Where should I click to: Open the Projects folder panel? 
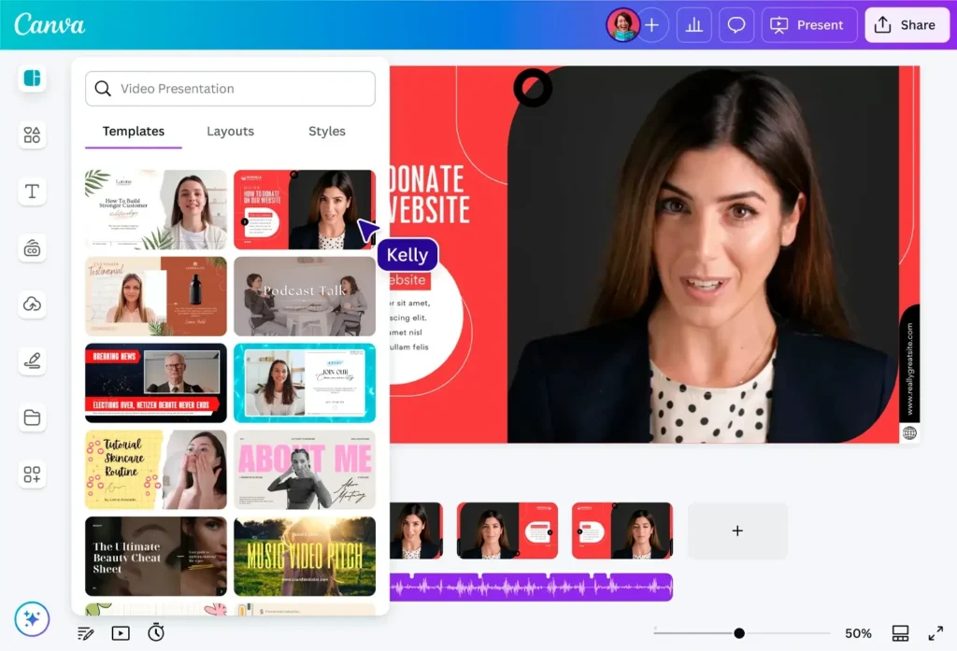point(32,417)
